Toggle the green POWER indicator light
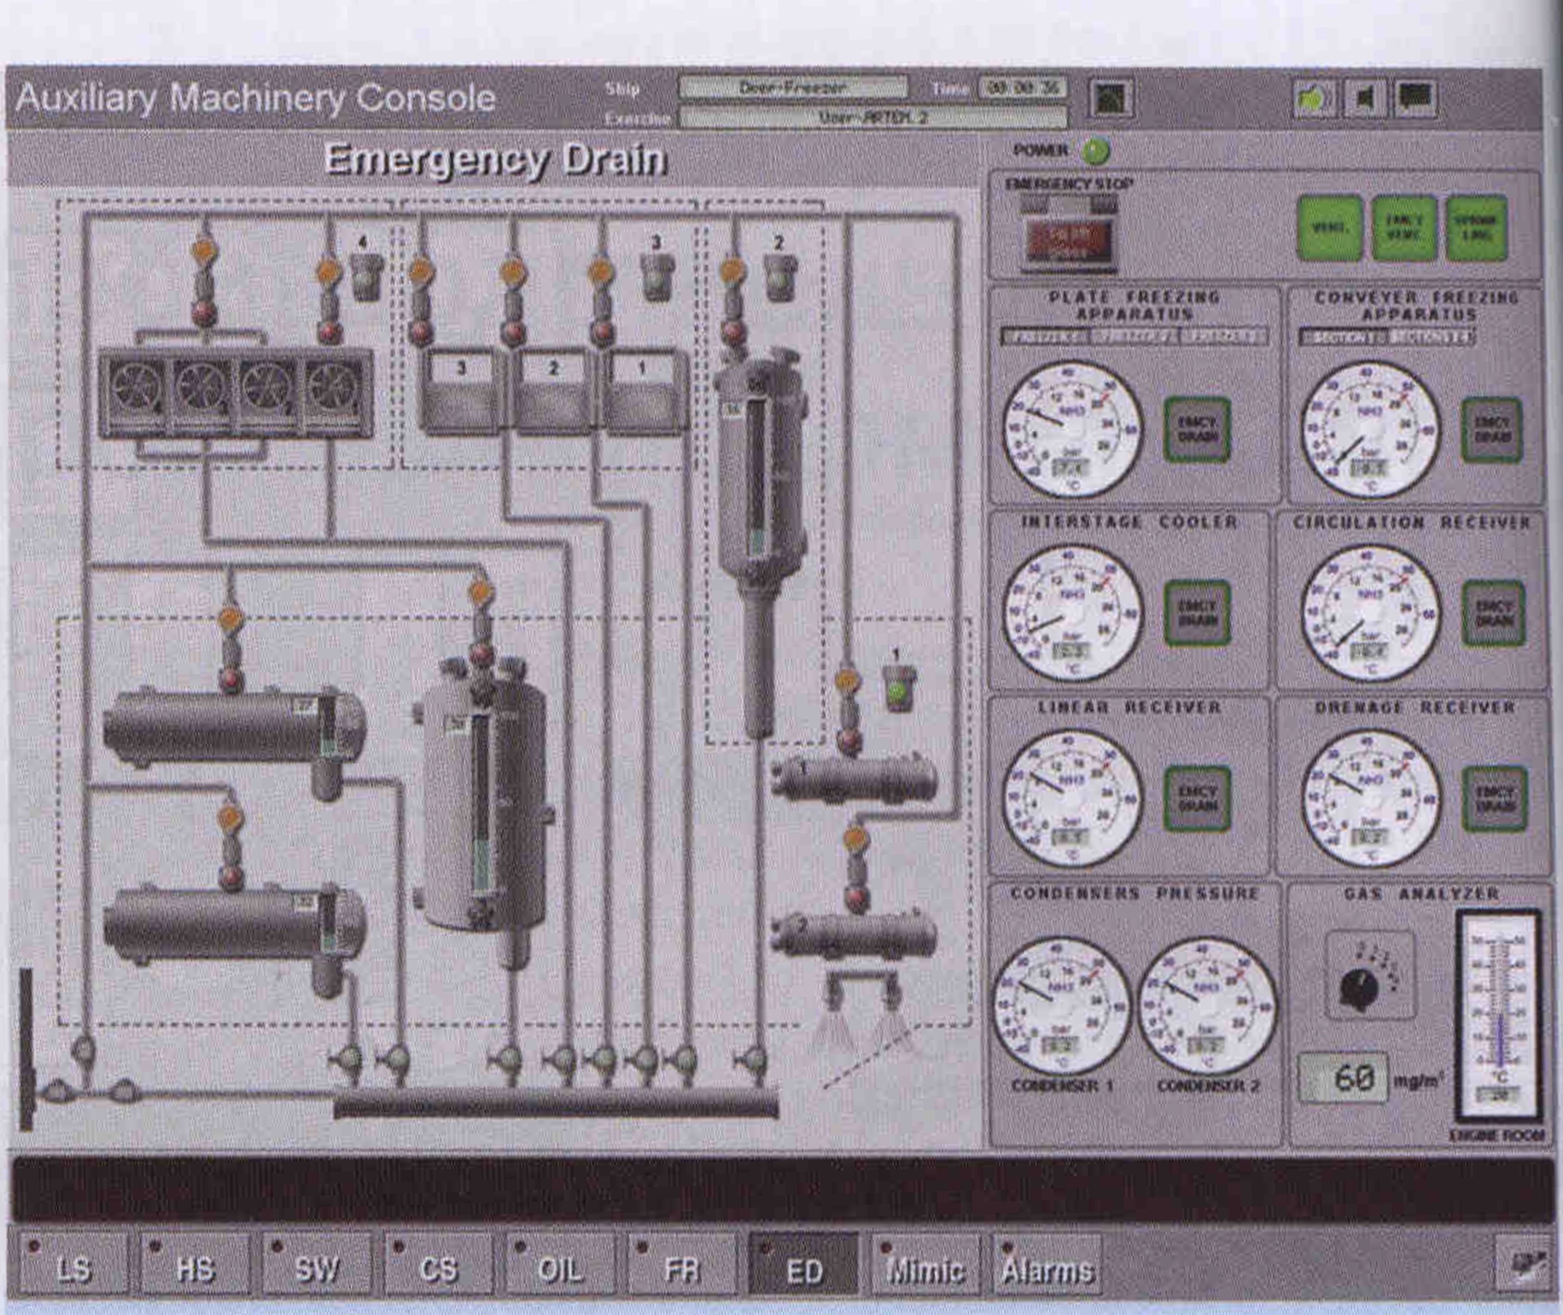Image resolution: width=1563 pixels, height=1315 pixels. click(x=1095, y=151)
